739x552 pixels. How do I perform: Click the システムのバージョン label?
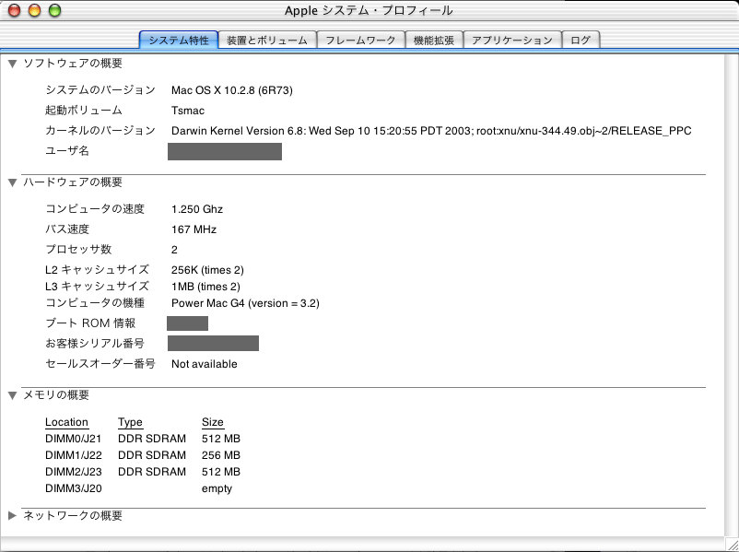pos(100,90)
